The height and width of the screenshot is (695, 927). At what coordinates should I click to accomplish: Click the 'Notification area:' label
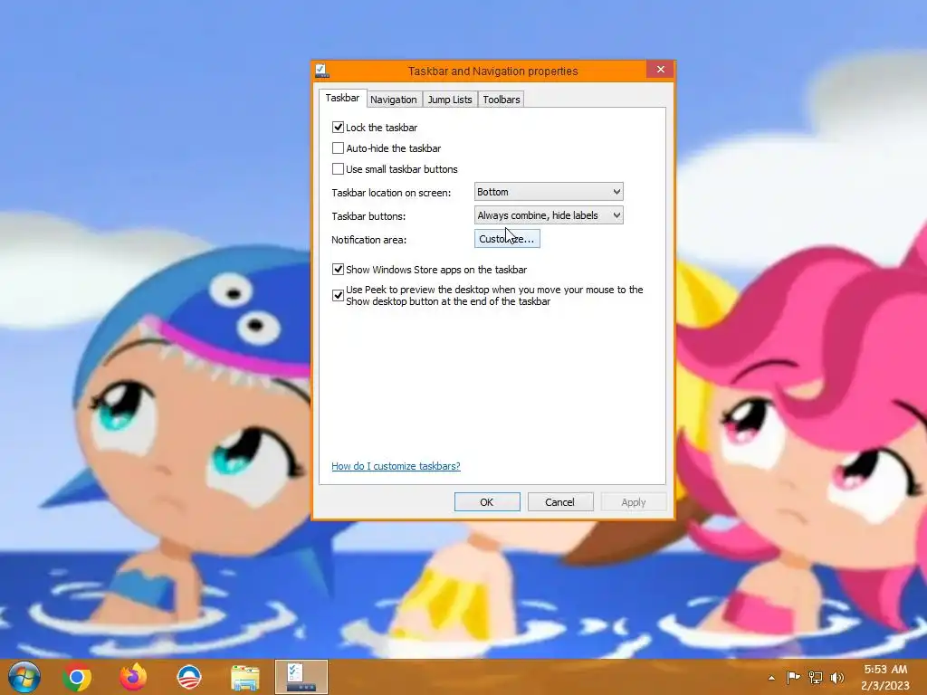(369, 240)
